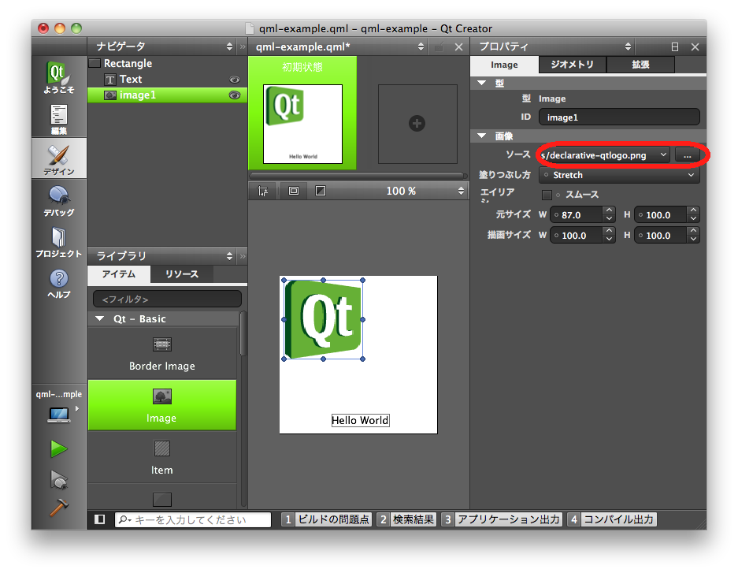Click the Build hammer icon
This screenshot has width=738, height=573.
click(x=58, y=508)
